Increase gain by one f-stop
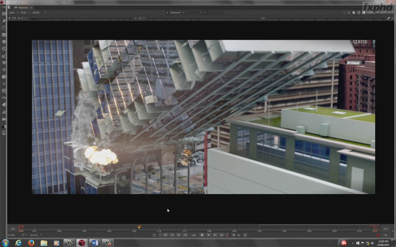Viewport: 396px width, 247px height. [19, 18]
